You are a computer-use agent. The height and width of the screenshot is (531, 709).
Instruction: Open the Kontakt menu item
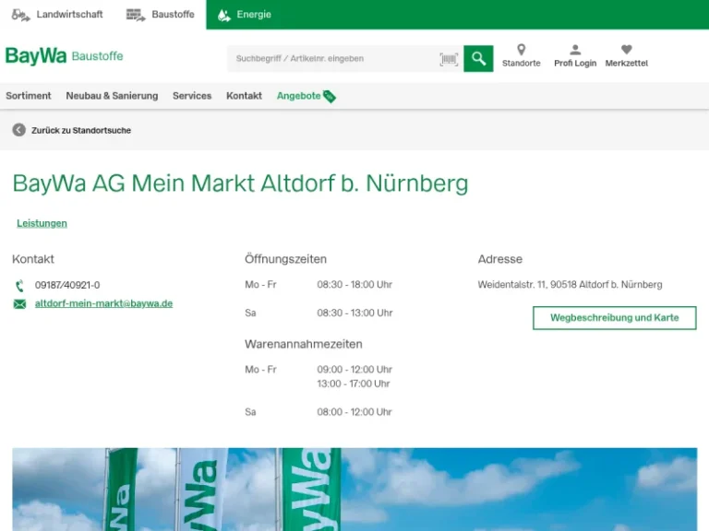point(244,96)
